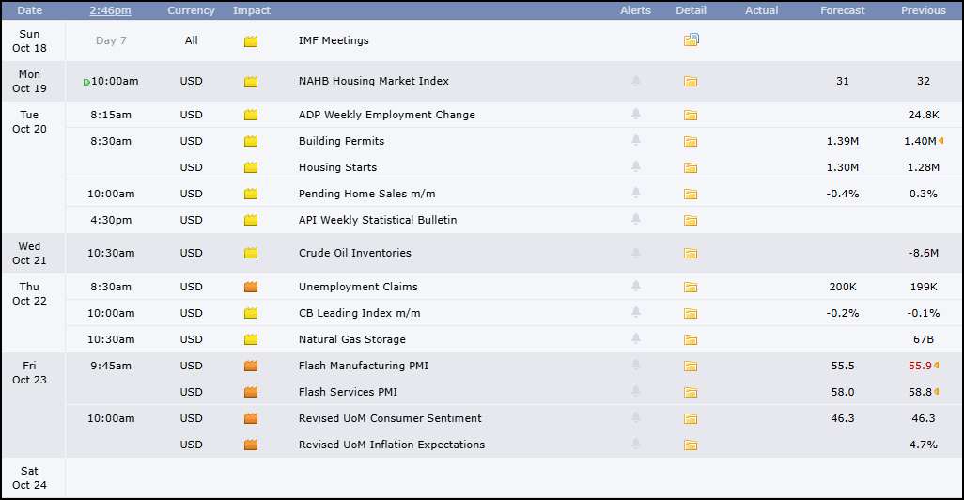The height and width of the screenshot is (500, 964).
Task: Click the Date column header
Action: (x=29, y=10)
